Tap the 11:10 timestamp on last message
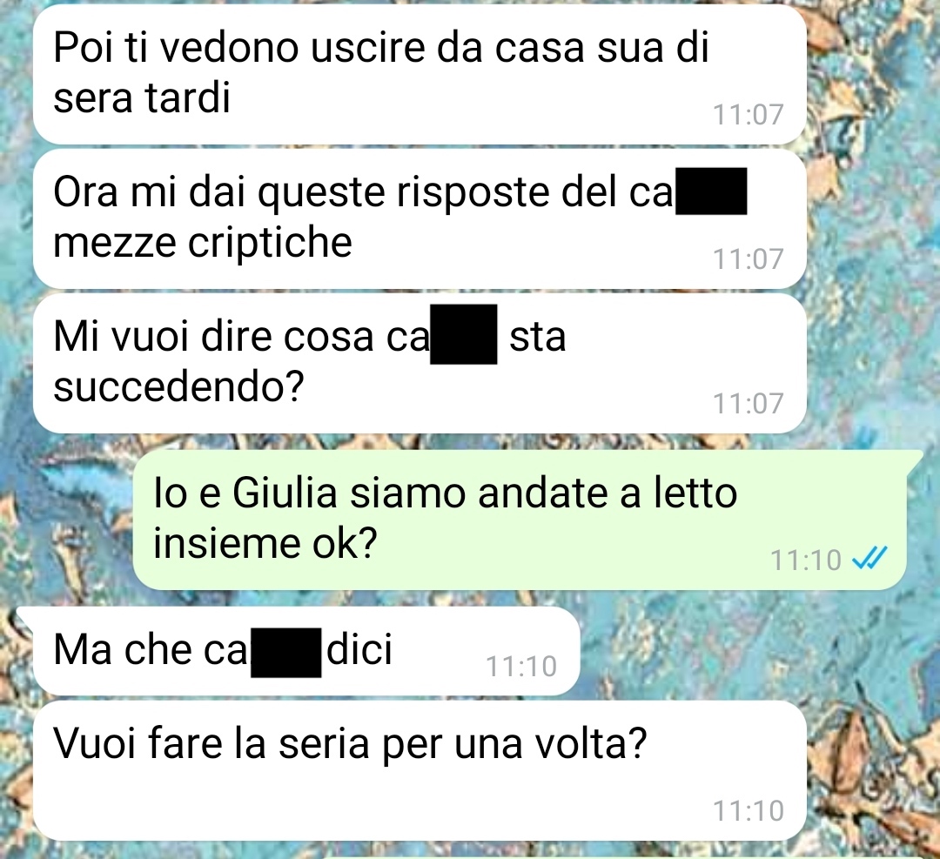The width and height of the screenshot is (940, 859). (x=749, y=810)
